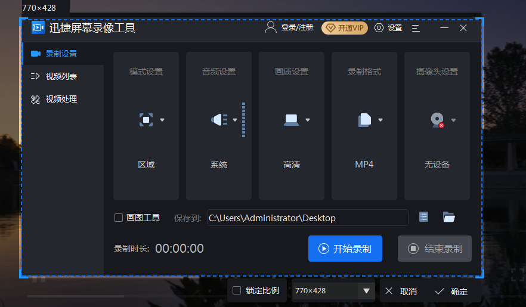The image size is (526, 307).
Task: Select the 录制设置 sidebar tab
Action: (x=63, y=54)
